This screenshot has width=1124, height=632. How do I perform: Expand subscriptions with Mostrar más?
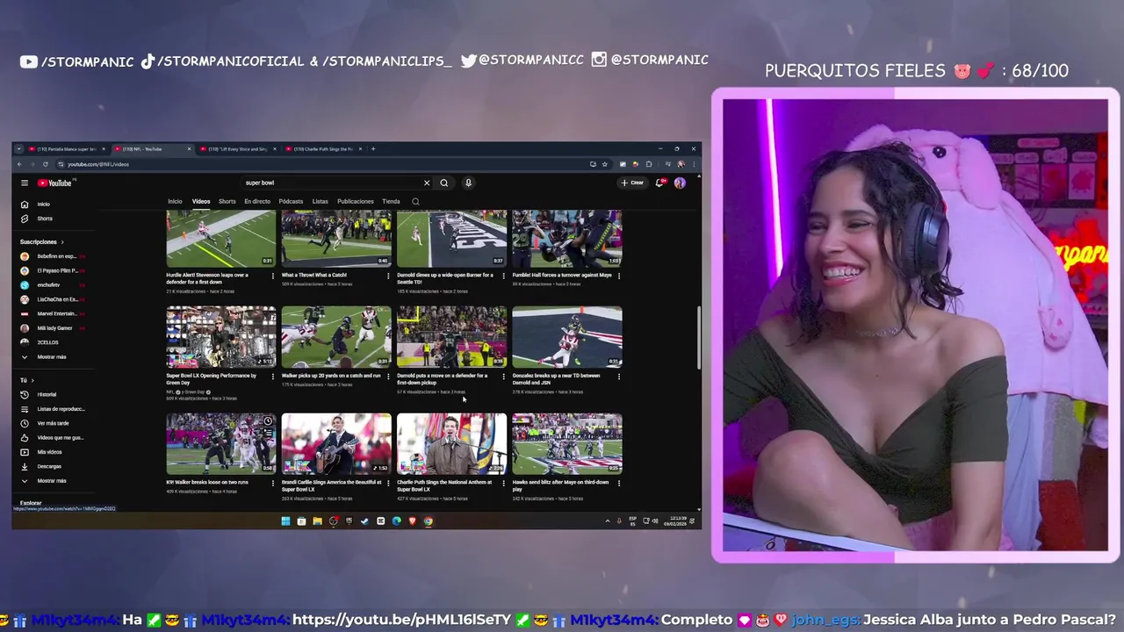(52, 357)
